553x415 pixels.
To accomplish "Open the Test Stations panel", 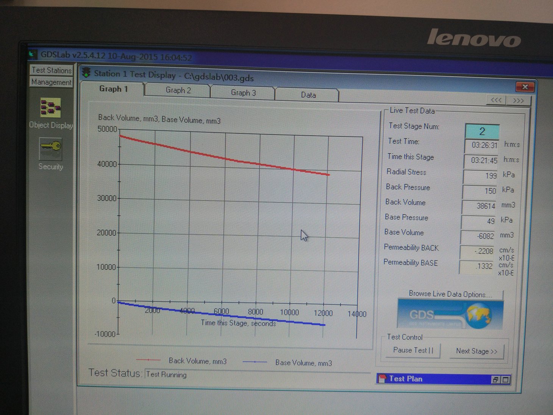I will [x=52, y=70].
